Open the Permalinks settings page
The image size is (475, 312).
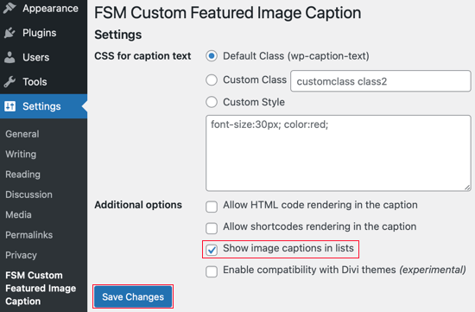29,235
